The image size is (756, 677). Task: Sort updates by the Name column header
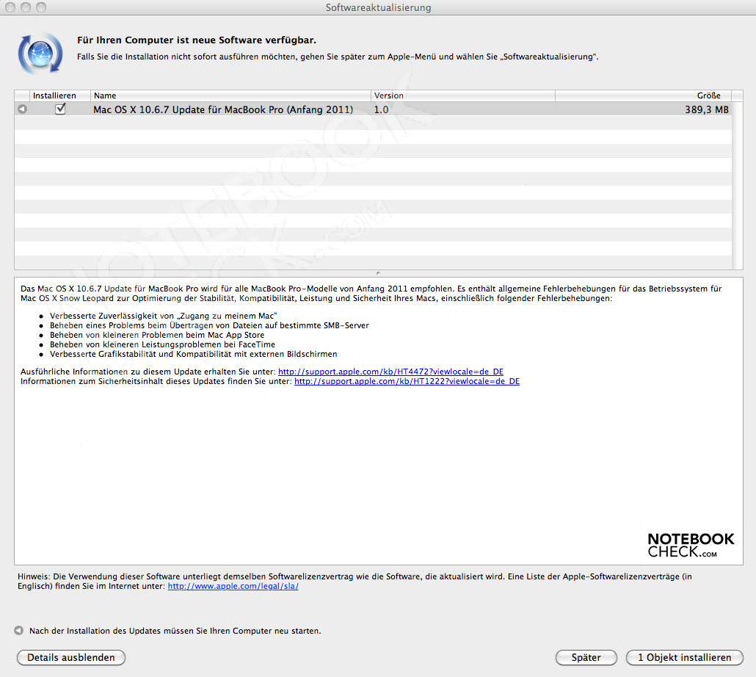tap(230, 95)
